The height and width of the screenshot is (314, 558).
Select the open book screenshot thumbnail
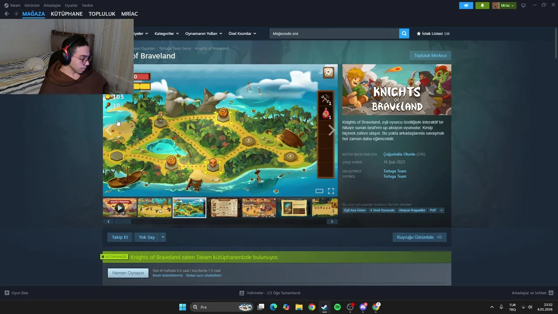(294, 208)
